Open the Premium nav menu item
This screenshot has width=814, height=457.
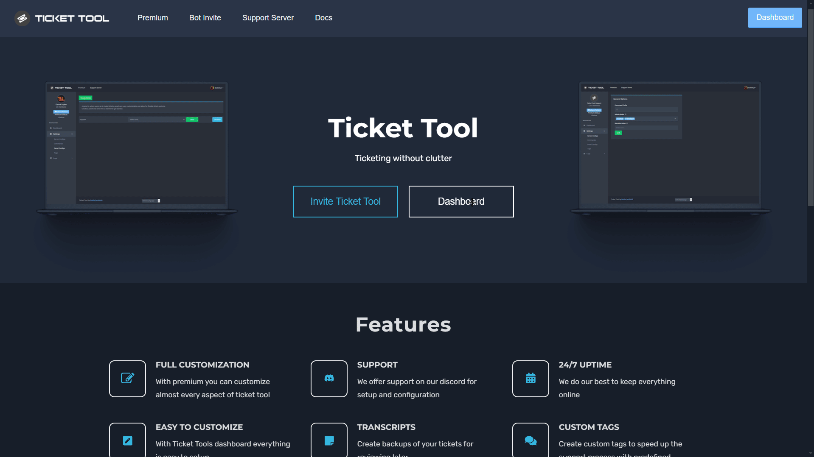[153, 18]
